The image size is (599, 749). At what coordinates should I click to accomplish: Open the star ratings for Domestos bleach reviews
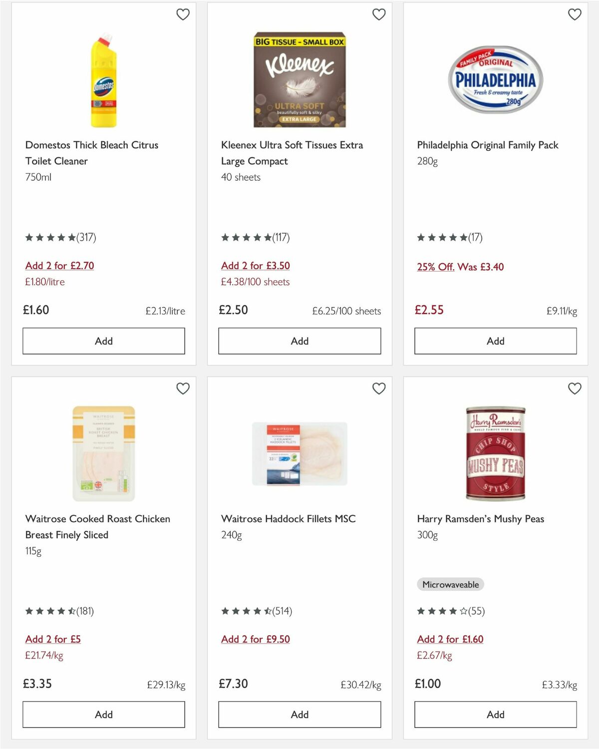pyautogui.click(x=50, y=237)
